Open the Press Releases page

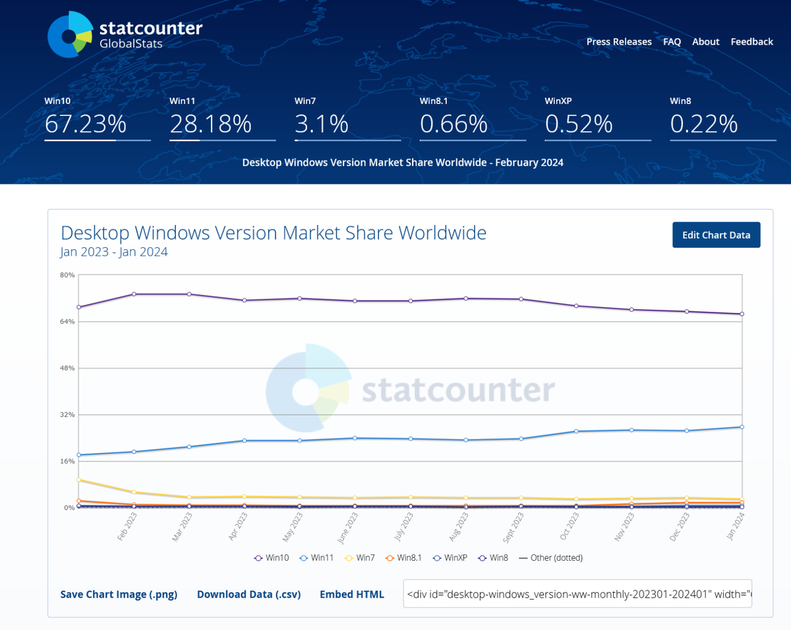619,42
